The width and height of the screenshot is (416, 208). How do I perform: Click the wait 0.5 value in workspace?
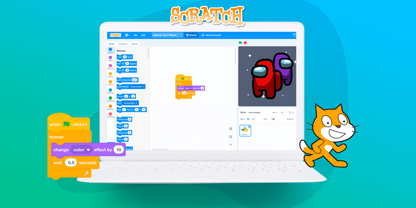click(x=184, y=93)
